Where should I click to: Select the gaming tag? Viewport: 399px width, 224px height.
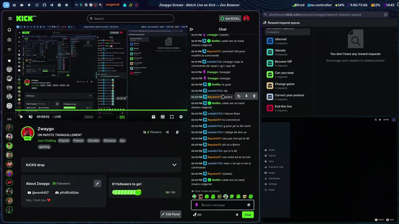point(44,147)
